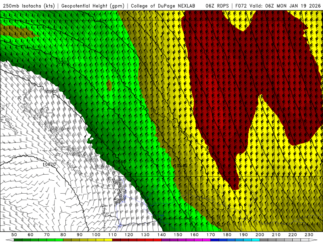Click the 90 knot label on the color scale

tap(80, 235)
